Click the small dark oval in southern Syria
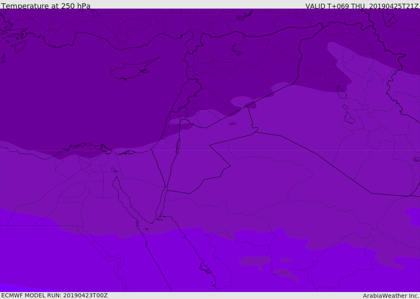This screenshot has width=420, height=299. (232, 123)
